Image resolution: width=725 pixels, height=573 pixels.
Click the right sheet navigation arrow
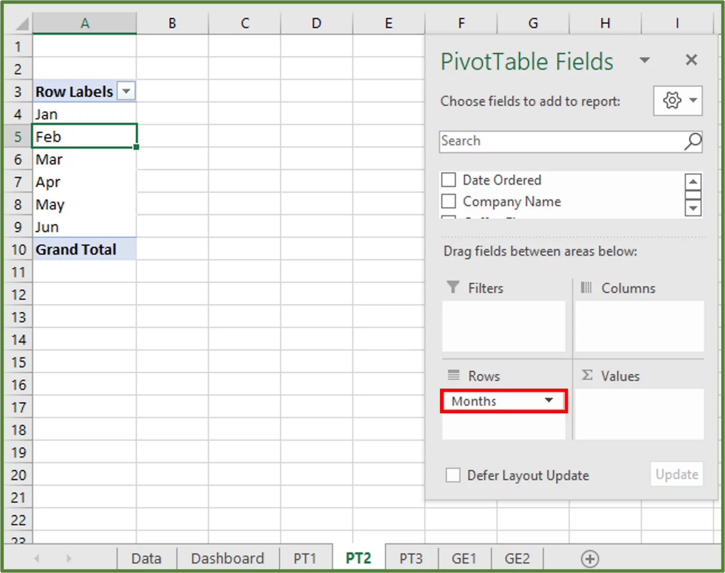69,558
